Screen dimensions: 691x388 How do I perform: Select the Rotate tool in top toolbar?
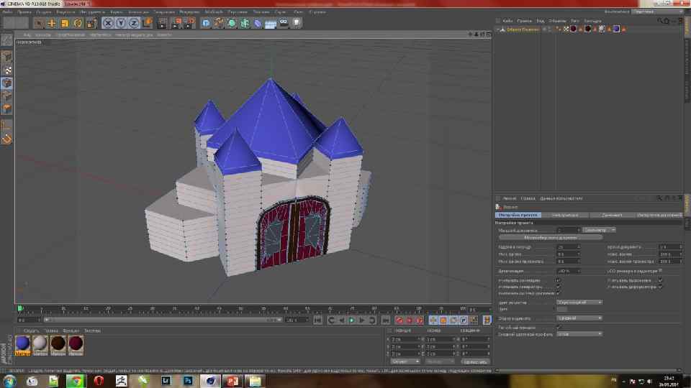(x=78, y=23)
